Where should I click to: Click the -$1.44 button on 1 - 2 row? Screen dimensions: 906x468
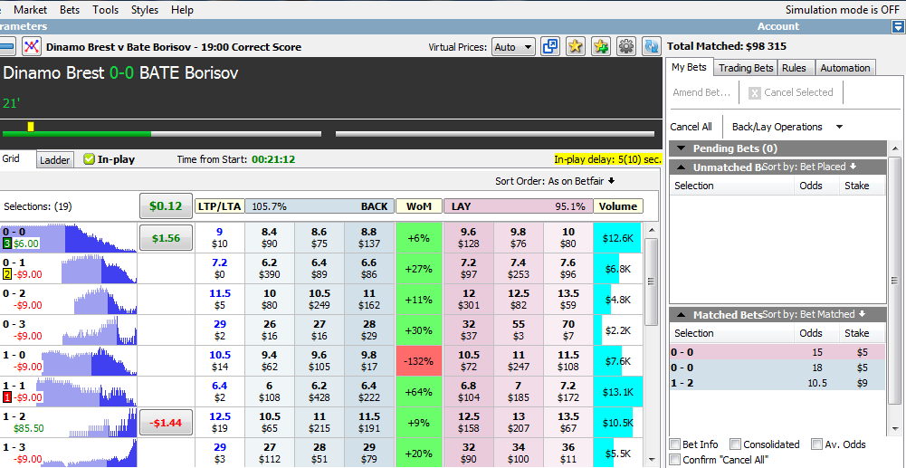pyautogui.click(x=166, y=423)
